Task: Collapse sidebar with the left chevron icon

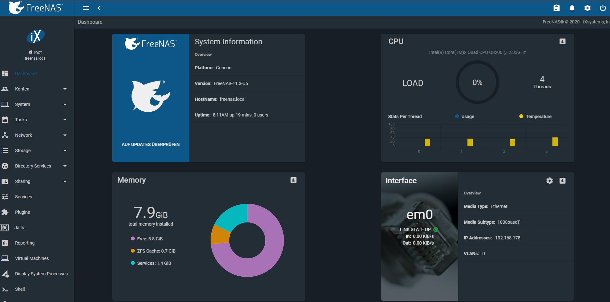Action: [x=99, y=8]
